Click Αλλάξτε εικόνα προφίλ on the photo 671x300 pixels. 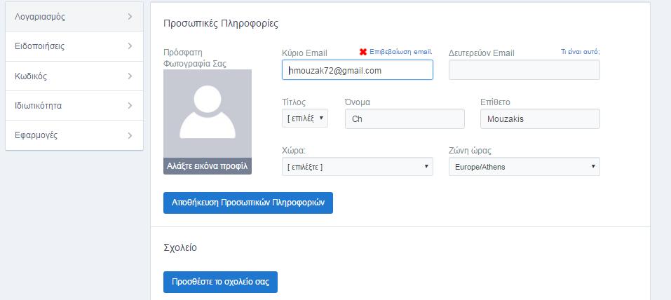tap(208, 166)
